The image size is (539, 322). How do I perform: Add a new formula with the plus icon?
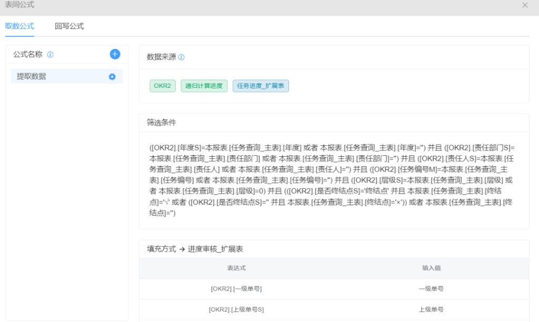point(115,54)
